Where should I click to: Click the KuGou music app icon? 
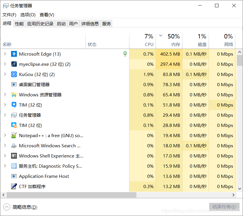pos(14,74)
